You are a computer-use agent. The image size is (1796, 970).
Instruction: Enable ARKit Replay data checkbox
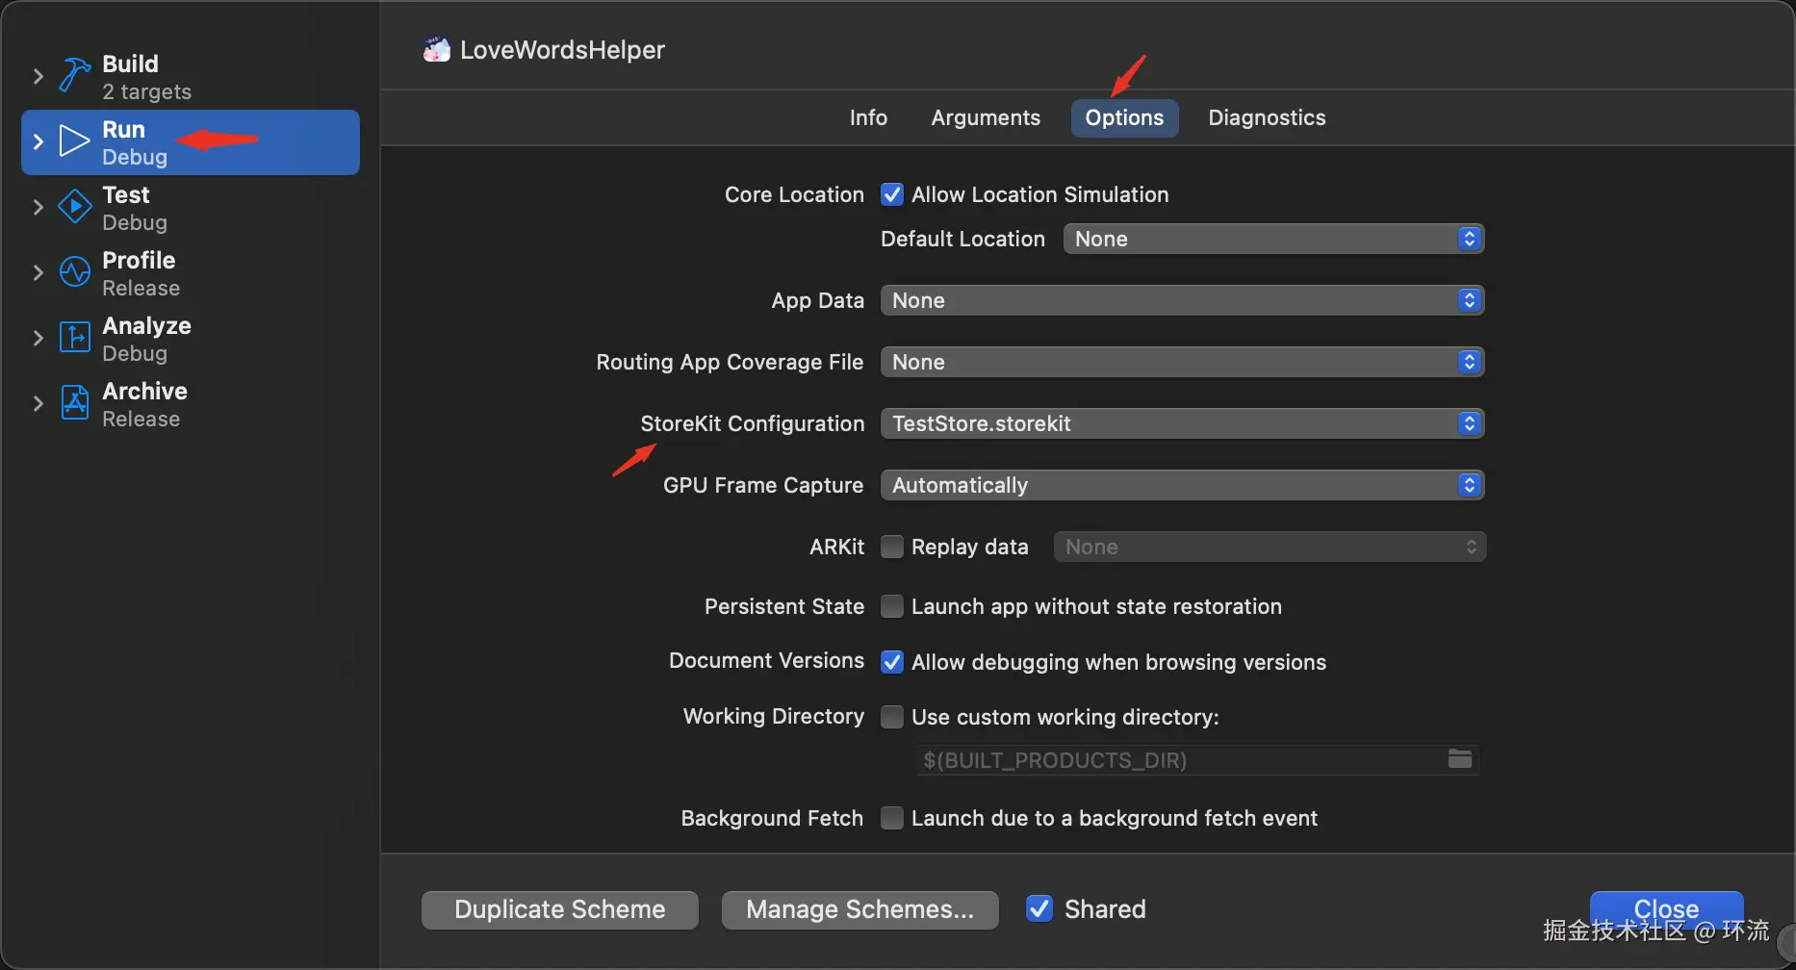click(892, 548)
